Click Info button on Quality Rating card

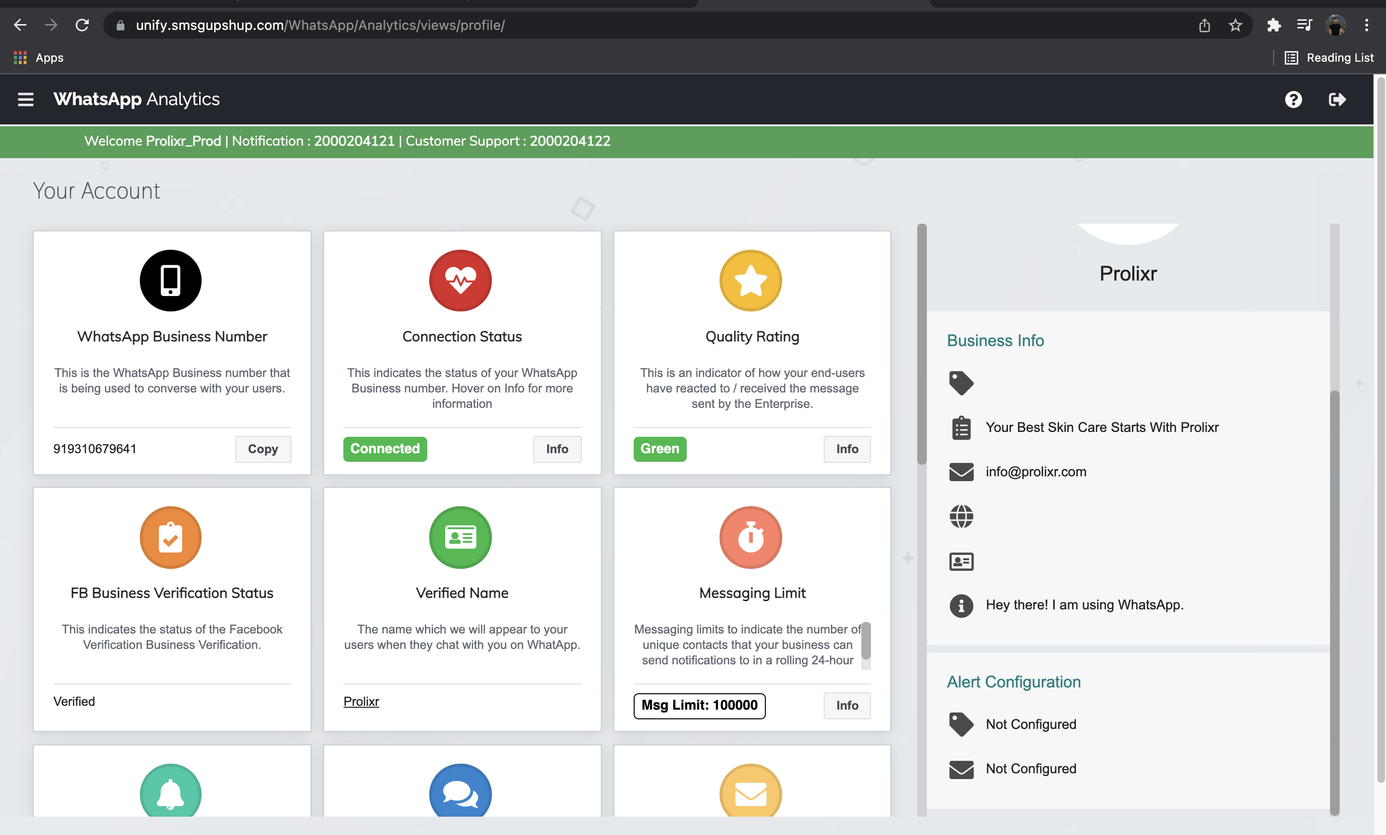coord(846,449)
